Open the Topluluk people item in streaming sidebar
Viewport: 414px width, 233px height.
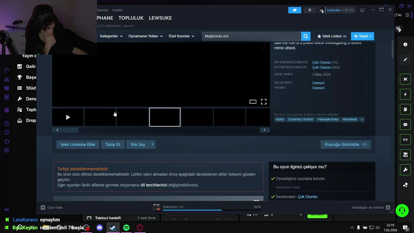click(x=27, y=110)
